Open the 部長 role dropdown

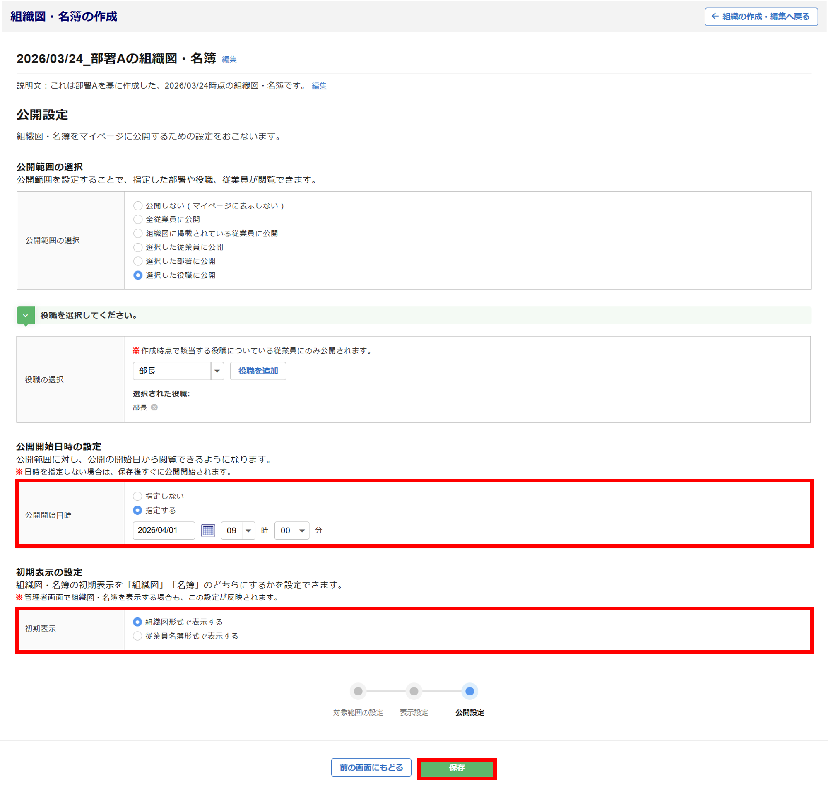point(178,371)
